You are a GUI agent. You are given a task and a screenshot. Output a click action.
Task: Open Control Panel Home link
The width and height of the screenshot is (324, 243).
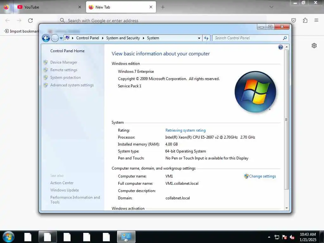pyautogui.click(x=67, y=51)
